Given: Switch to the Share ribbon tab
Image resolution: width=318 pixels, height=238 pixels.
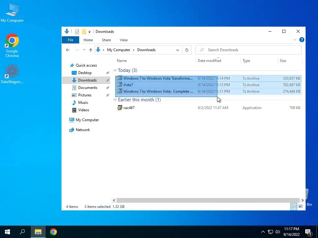Looking at the screenshot, I should point(106,40).
